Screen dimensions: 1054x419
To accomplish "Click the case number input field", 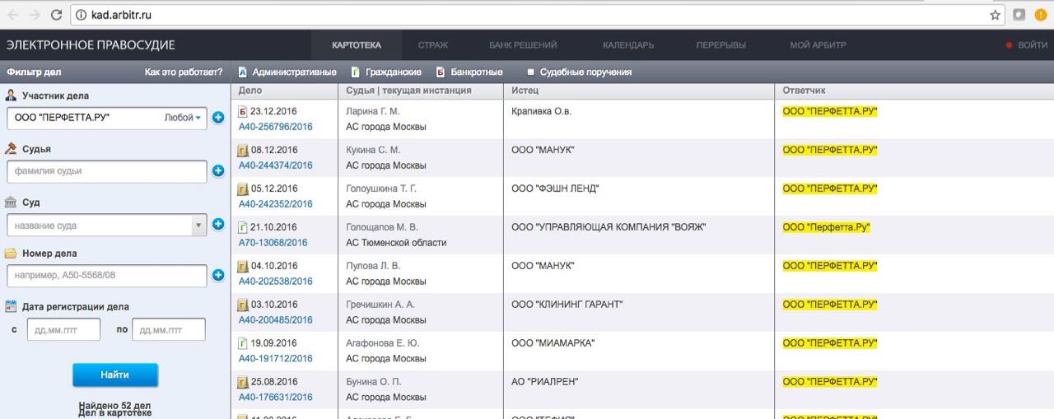I will pyautogui.click(x=106, y=276).
